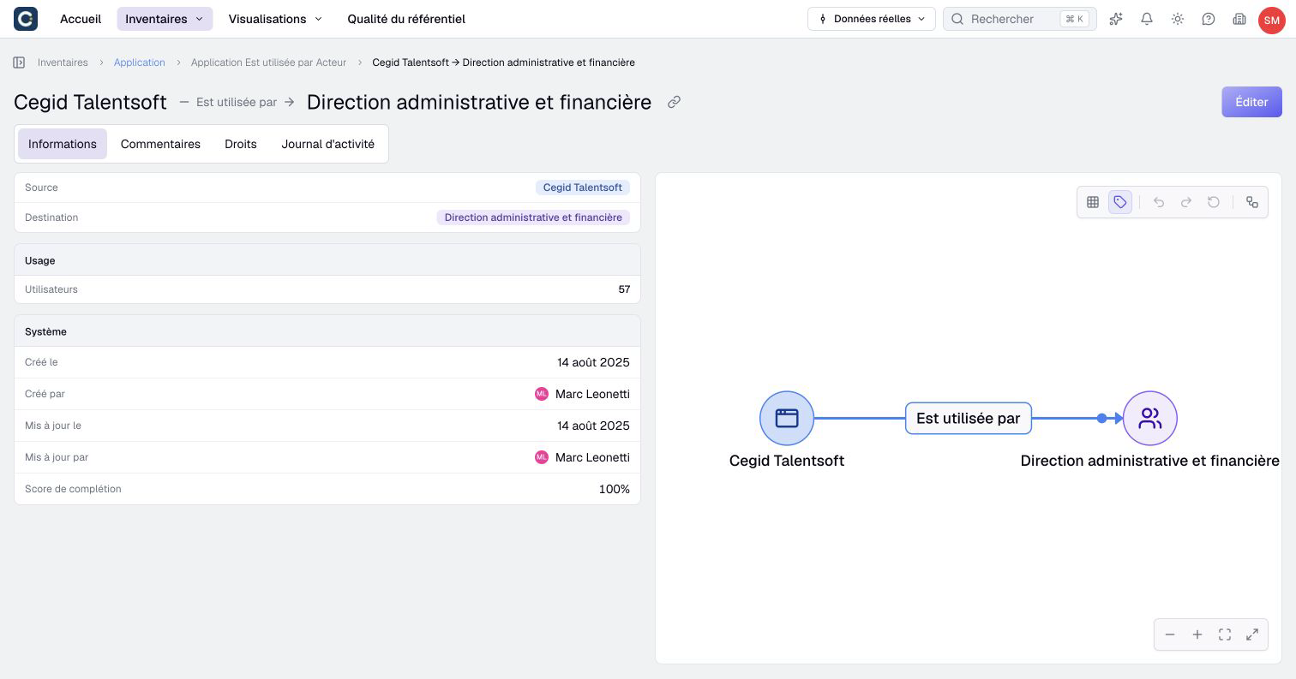Click the Utilisateurs value 57
1296x679 pixels.
tap(624, 289)
